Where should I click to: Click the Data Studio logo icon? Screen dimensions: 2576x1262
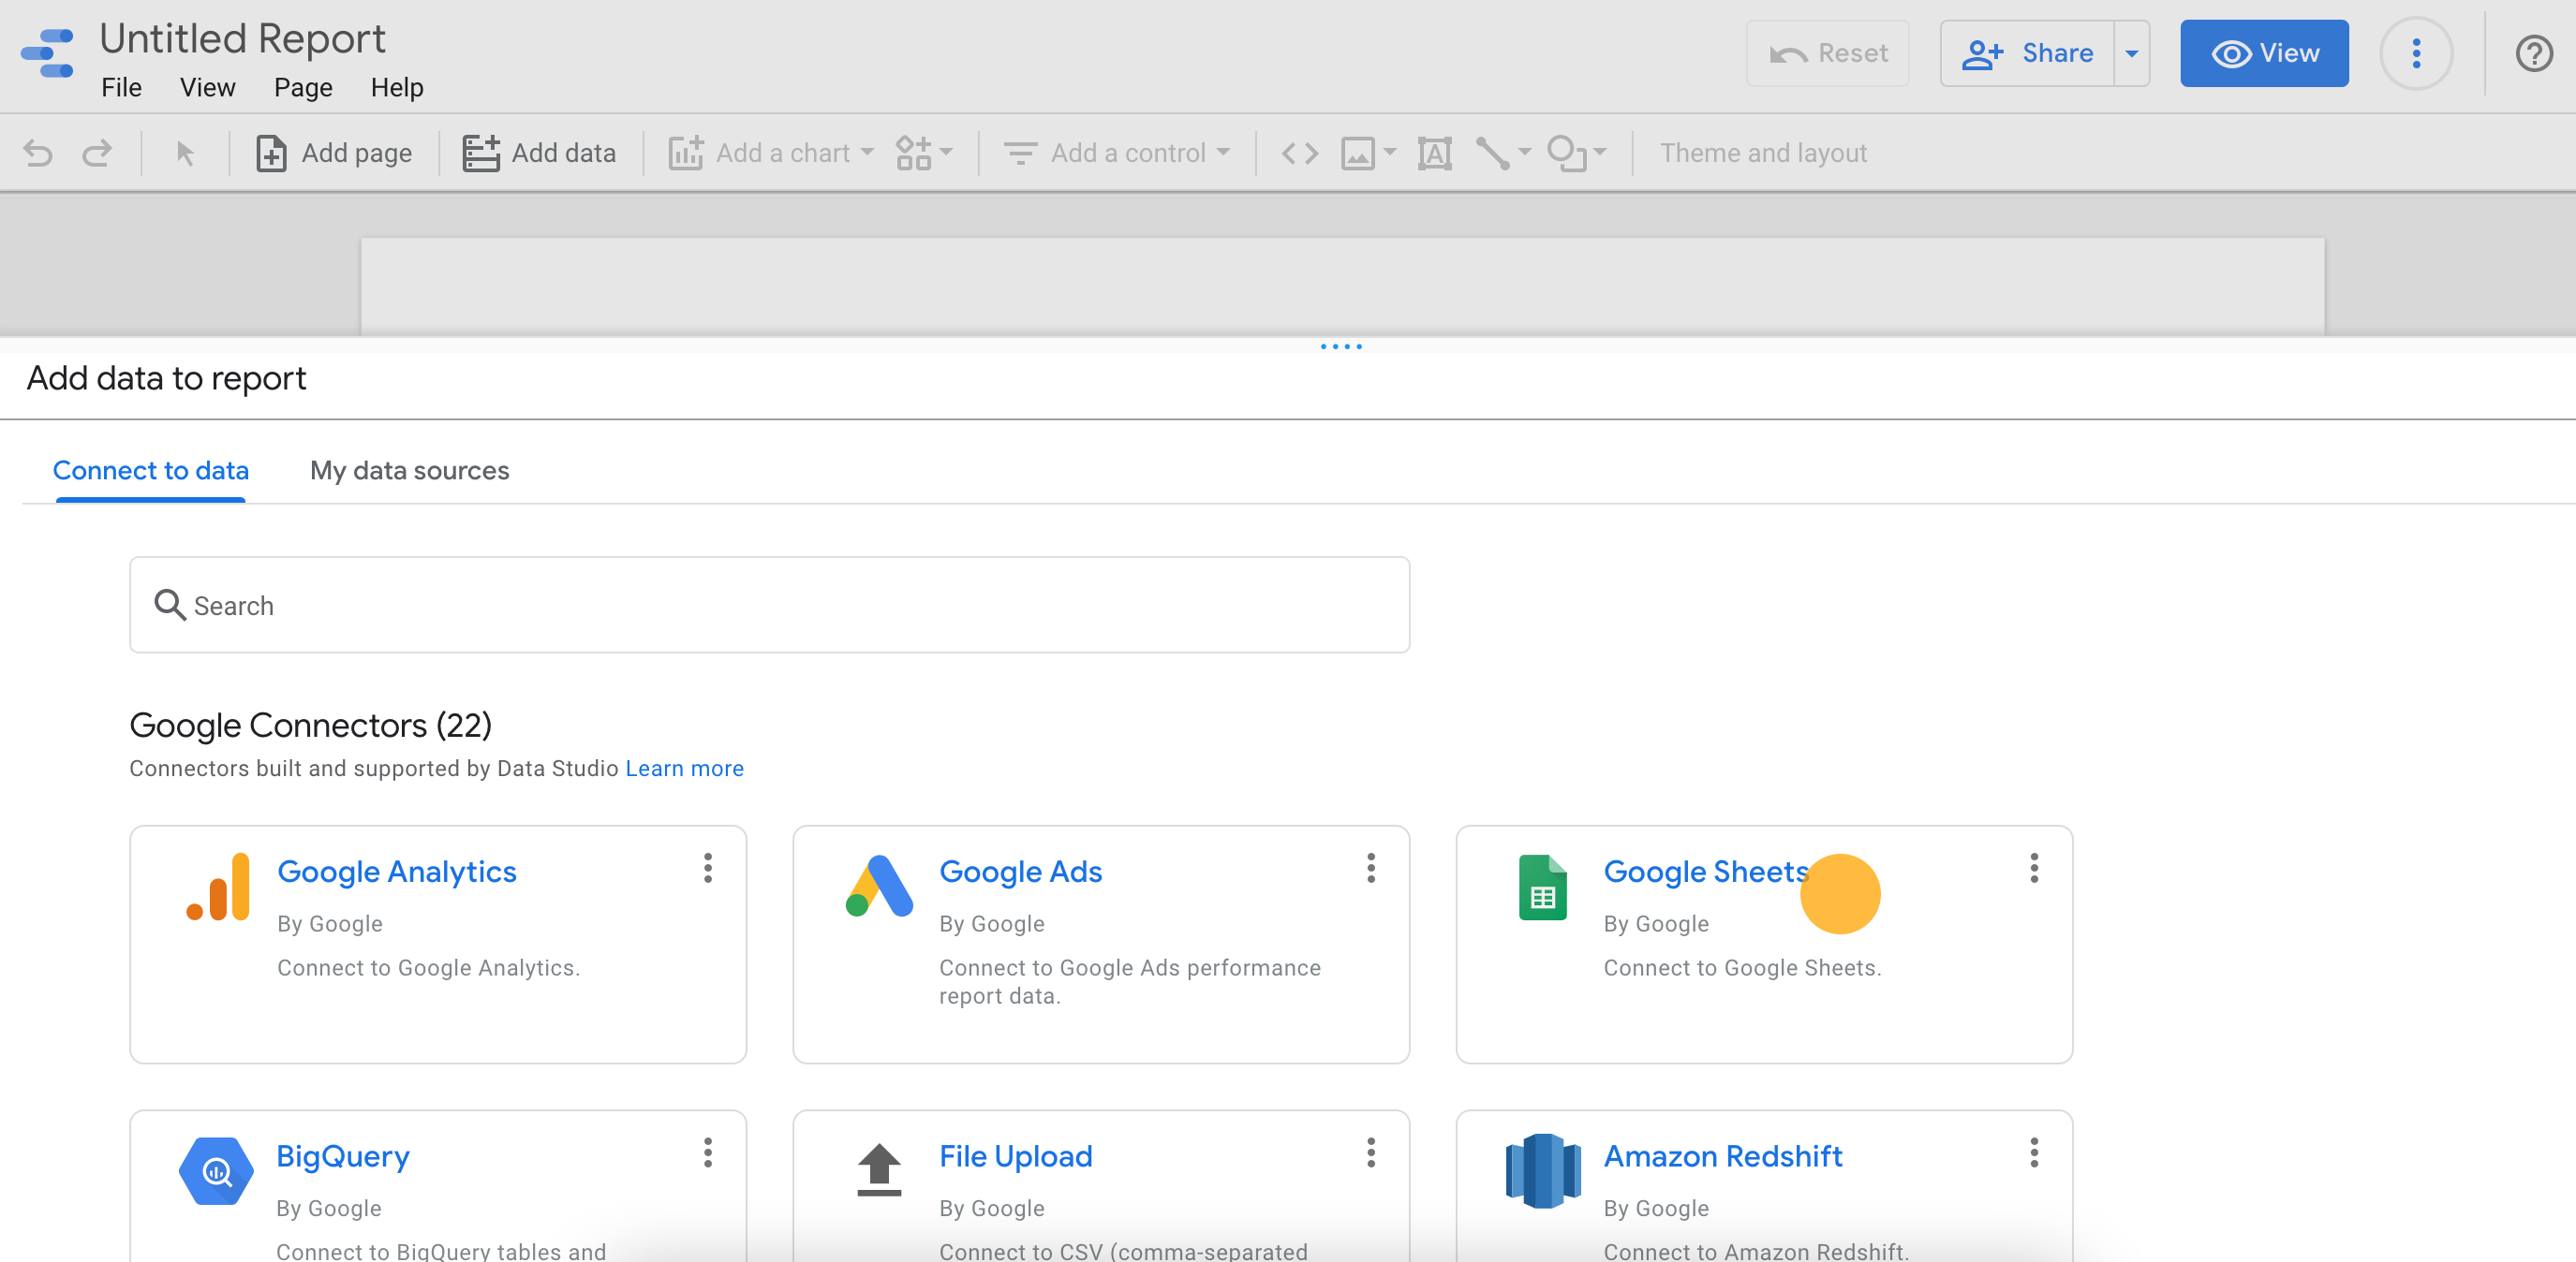[x=48, y=53]
